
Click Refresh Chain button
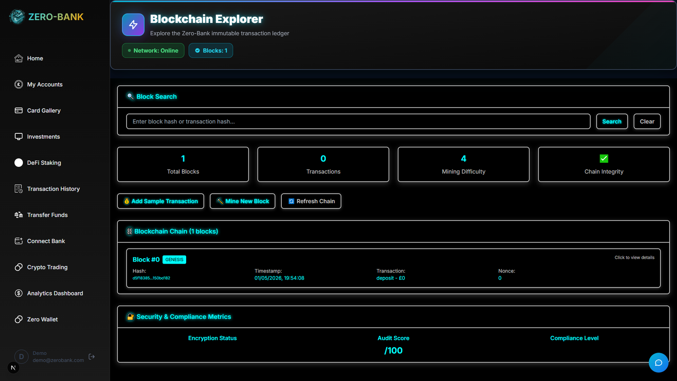point(311,201)
